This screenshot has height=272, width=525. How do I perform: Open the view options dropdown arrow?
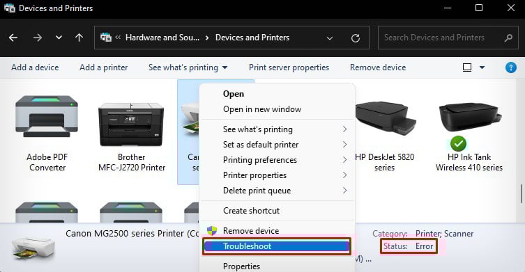pos(482,67)
